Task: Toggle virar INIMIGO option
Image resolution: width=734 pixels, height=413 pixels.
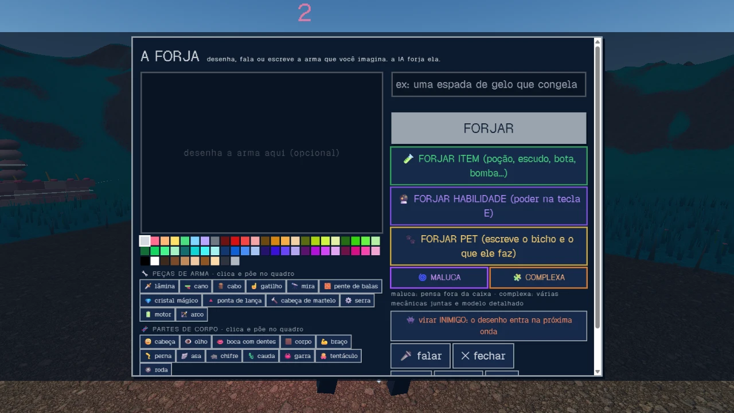Action: (x=489, y=326)
